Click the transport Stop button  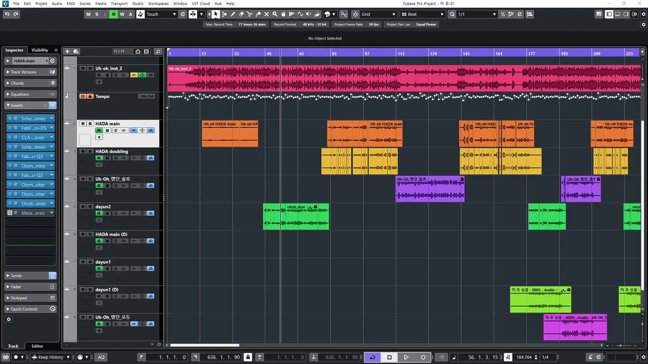(x=389, y=357)
